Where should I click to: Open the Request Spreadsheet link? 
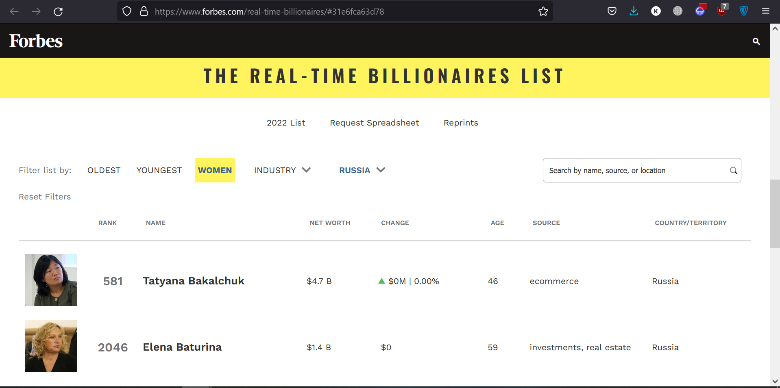374,123
